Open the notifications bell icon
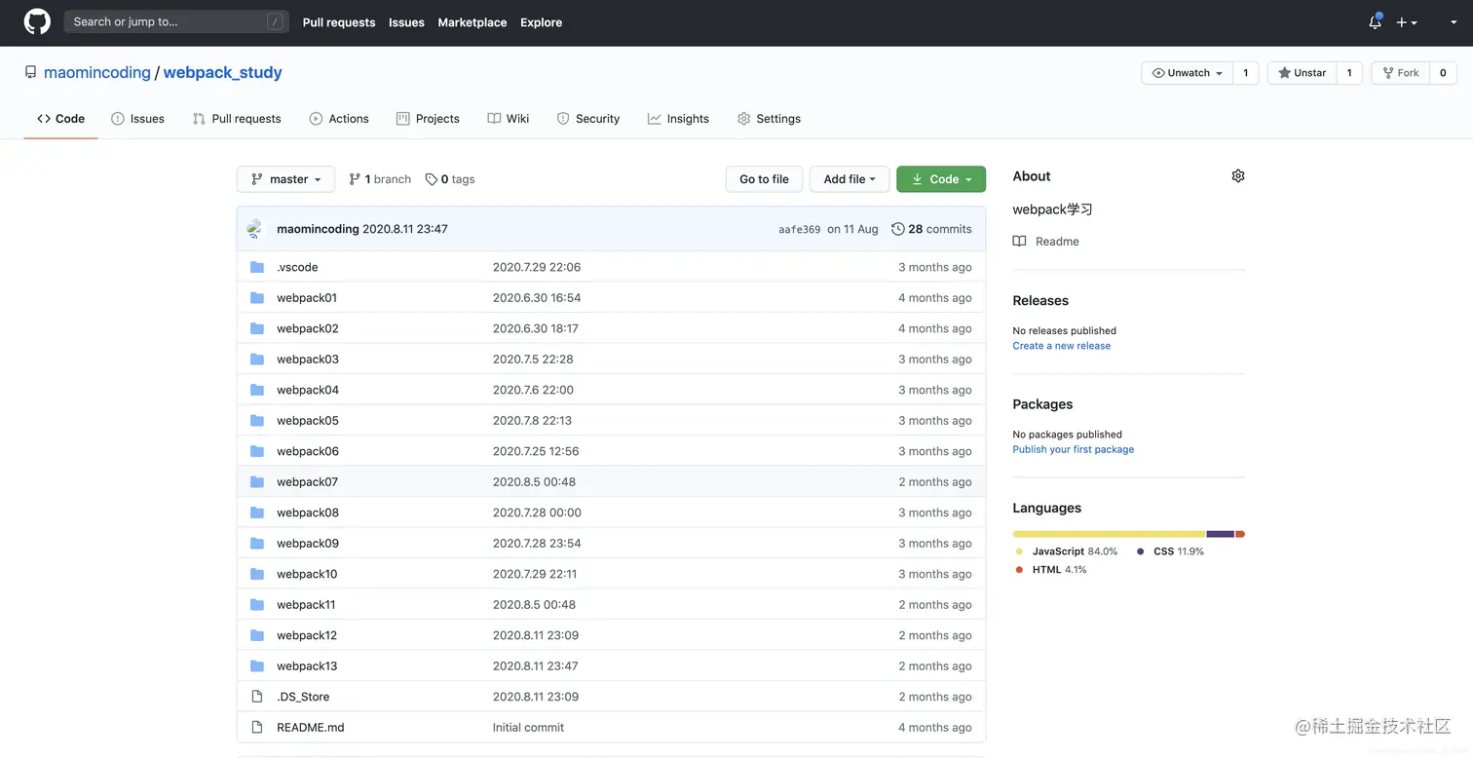The image size is (1473, 758). click(x=1375, y=21)
